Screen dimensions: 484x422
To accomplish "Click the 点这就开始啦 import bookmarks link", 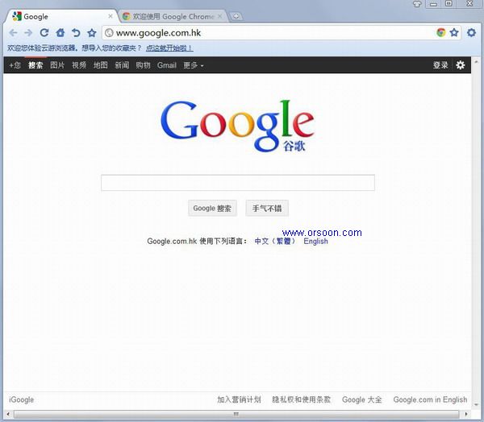I will [169, 48].
